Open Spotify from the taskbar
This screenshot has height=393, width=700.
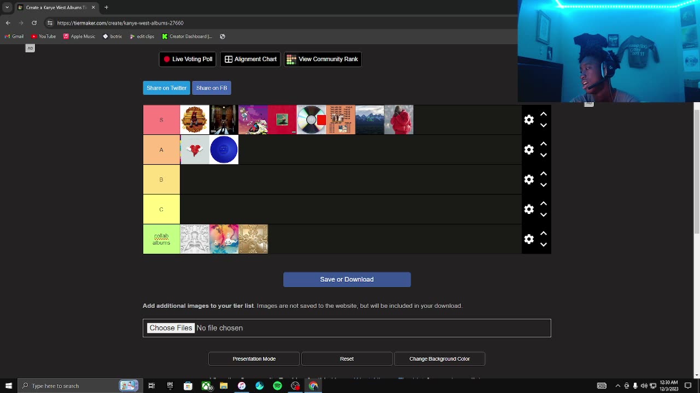click(x=277, y=386)
